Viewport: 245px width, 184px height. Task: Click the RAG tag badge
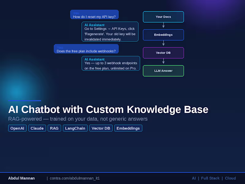[54, 128]
